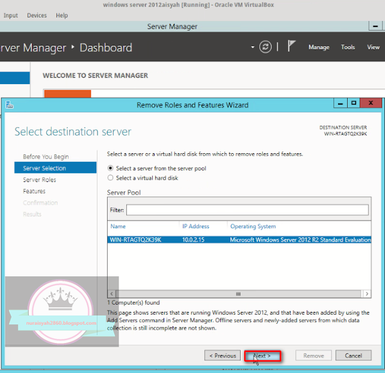
Task: Go to Features step
Action: [34, 191]
